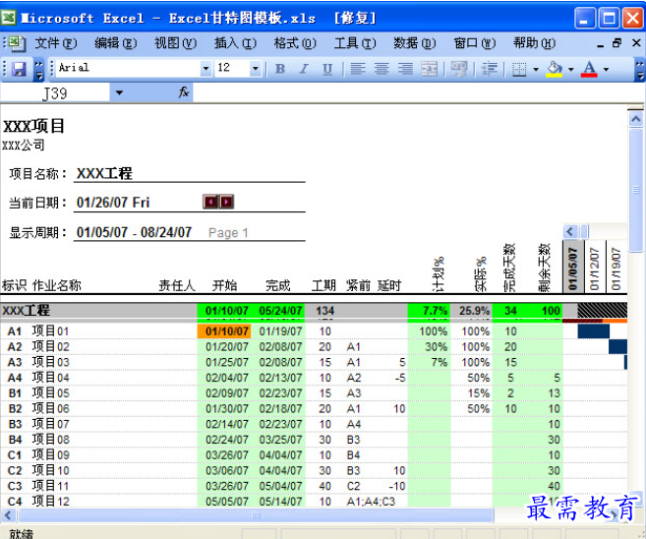This screenshot has width=646, height=539.
Task: Align text to the left
Action: [x=358, y=69]
